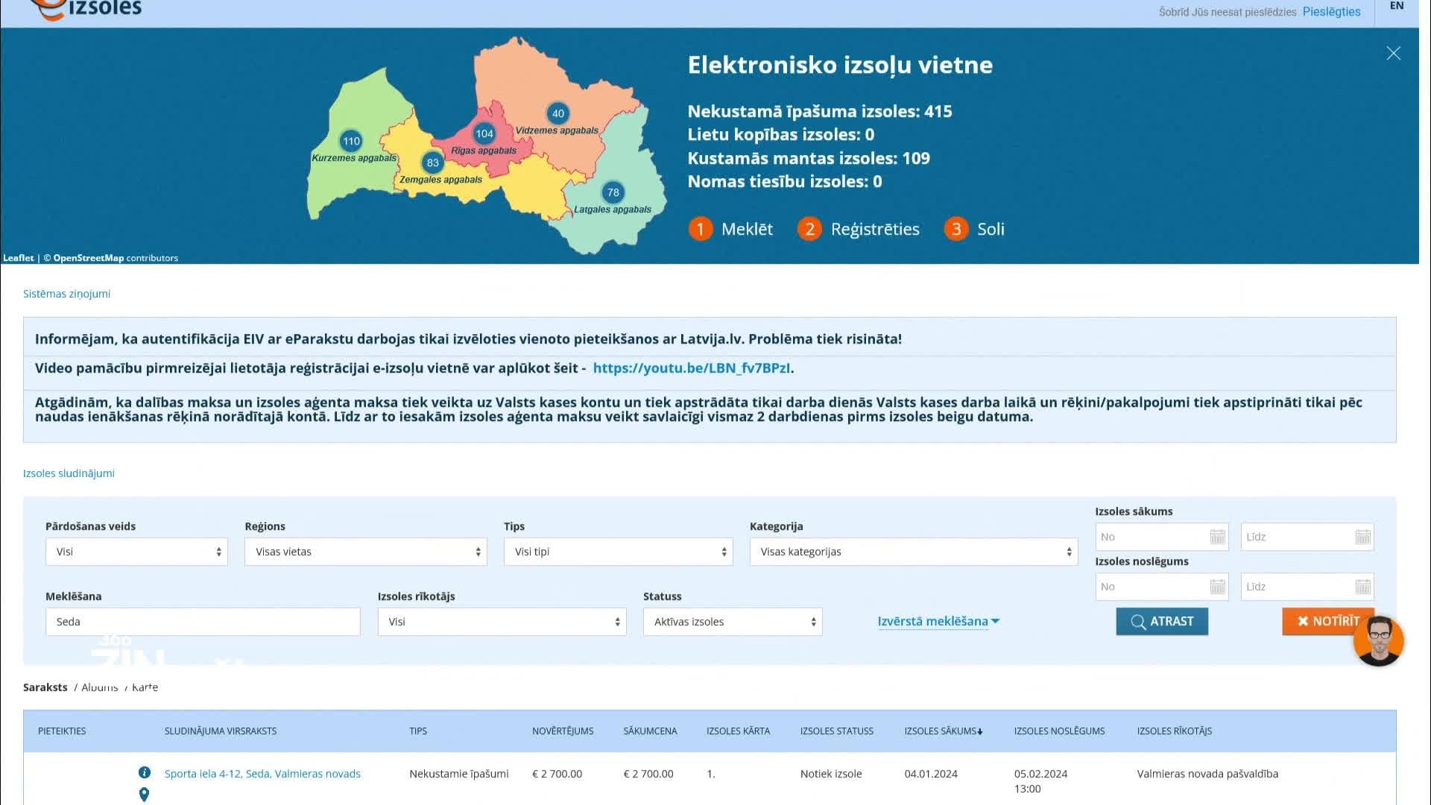Open the chat assistant avatar
Viewport: 1431px width, 805px height.
pos(1378,640)
